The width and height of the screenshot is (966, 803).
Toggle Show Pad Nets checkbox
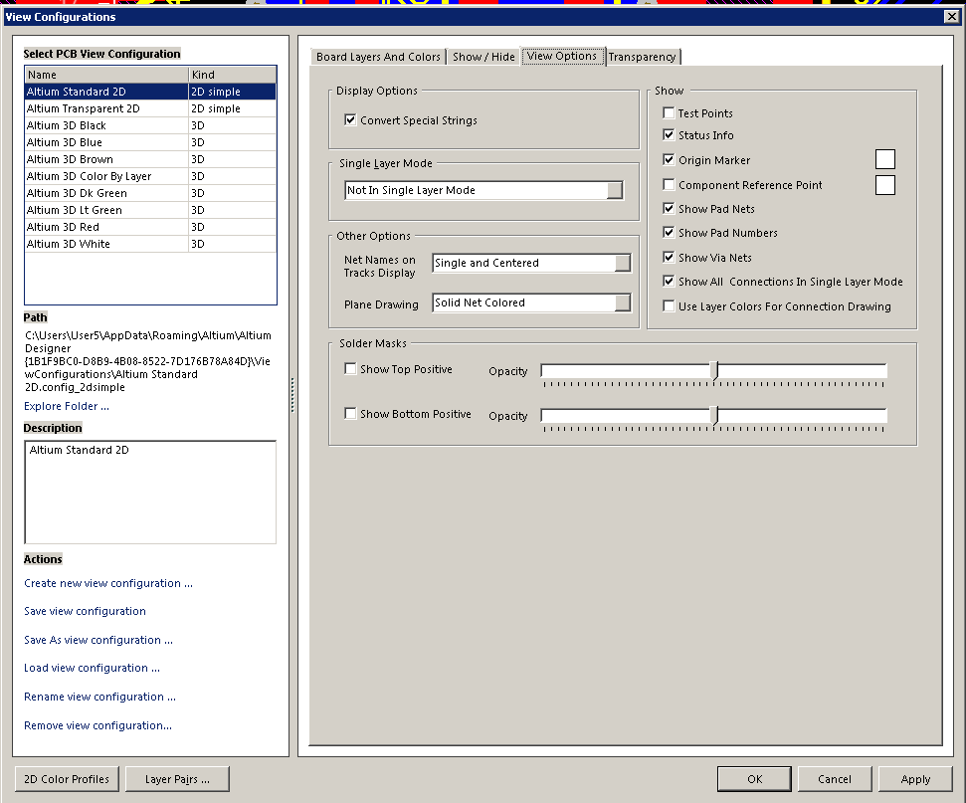point(669,208)
